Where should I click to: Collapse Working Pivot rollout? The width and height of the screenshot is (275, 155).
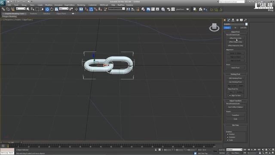pyautogui.click(x=235, y=74)
